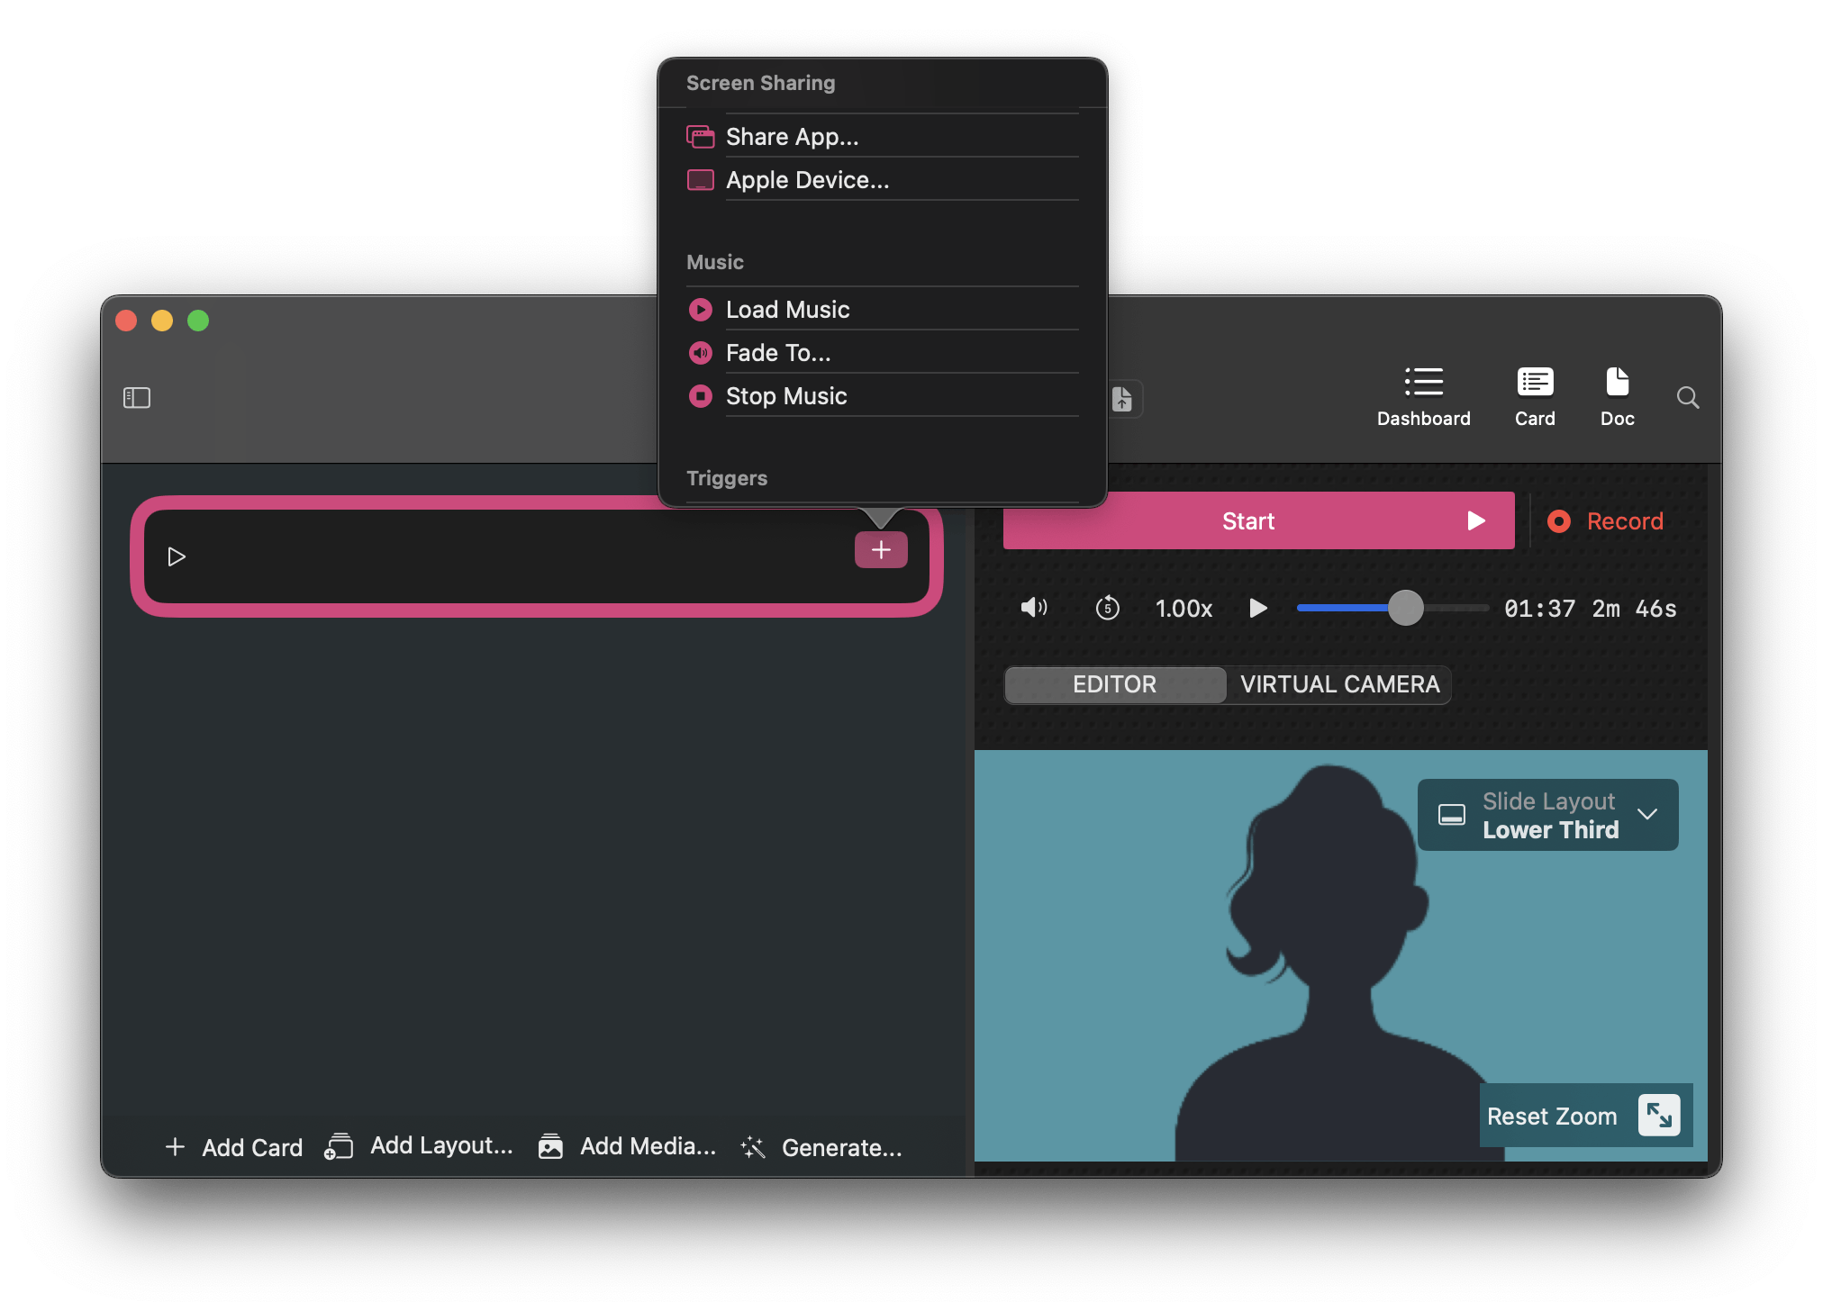Click the Dashboard list icon
The image size is (1823, 1311).
[x=1423, y=383]
